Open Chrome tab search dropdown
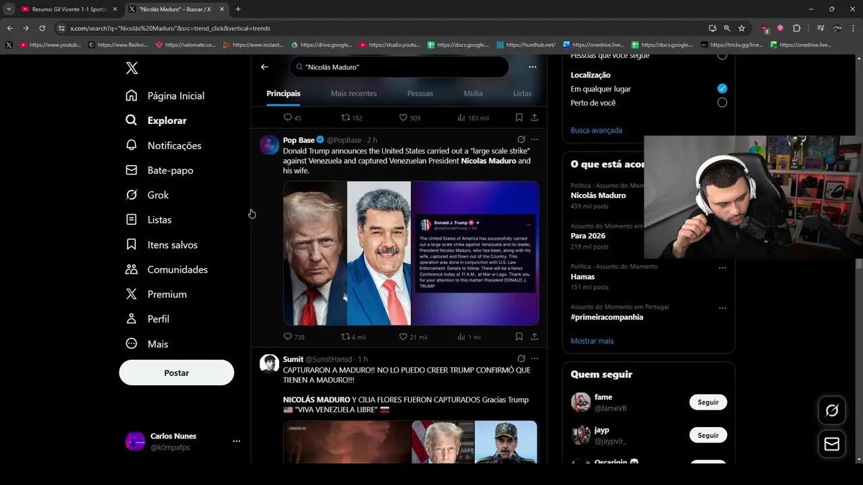The image size is (863, 485). pyautogui.click(x=9, y=9)
